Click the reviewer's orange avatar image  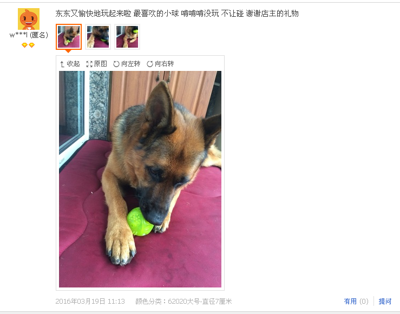[29, 19]
